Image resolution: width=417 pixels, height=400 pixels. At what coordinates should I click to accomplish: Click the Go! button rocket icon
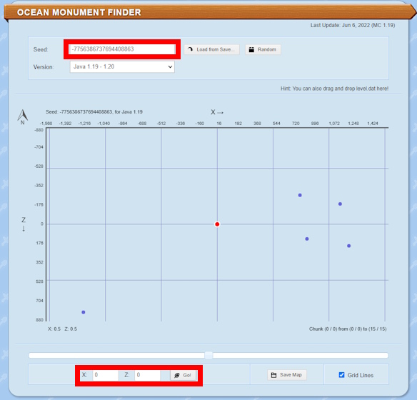(x=177, y=375)
